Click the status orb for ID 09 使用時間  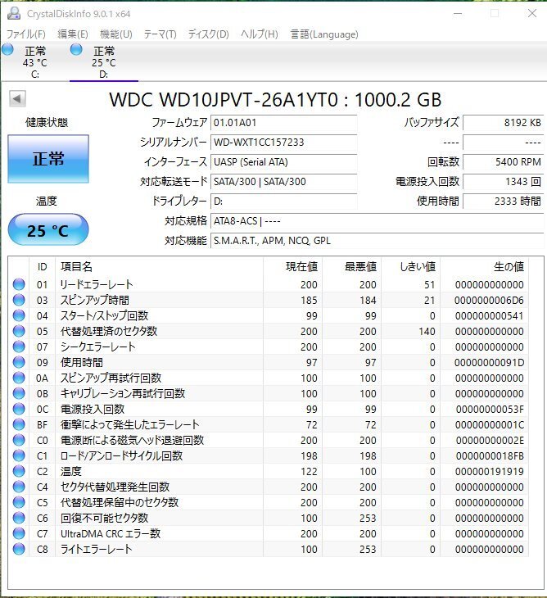(x=19, y=362)
